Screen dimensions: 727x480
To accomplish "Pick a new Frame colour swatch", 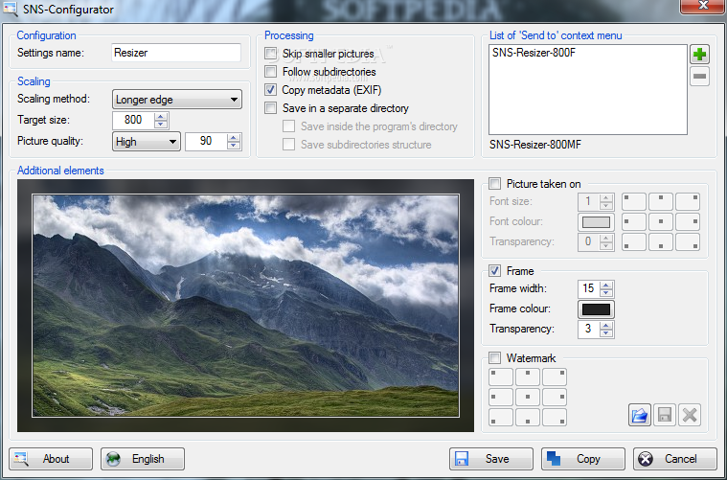I will (x=596, y=309).
